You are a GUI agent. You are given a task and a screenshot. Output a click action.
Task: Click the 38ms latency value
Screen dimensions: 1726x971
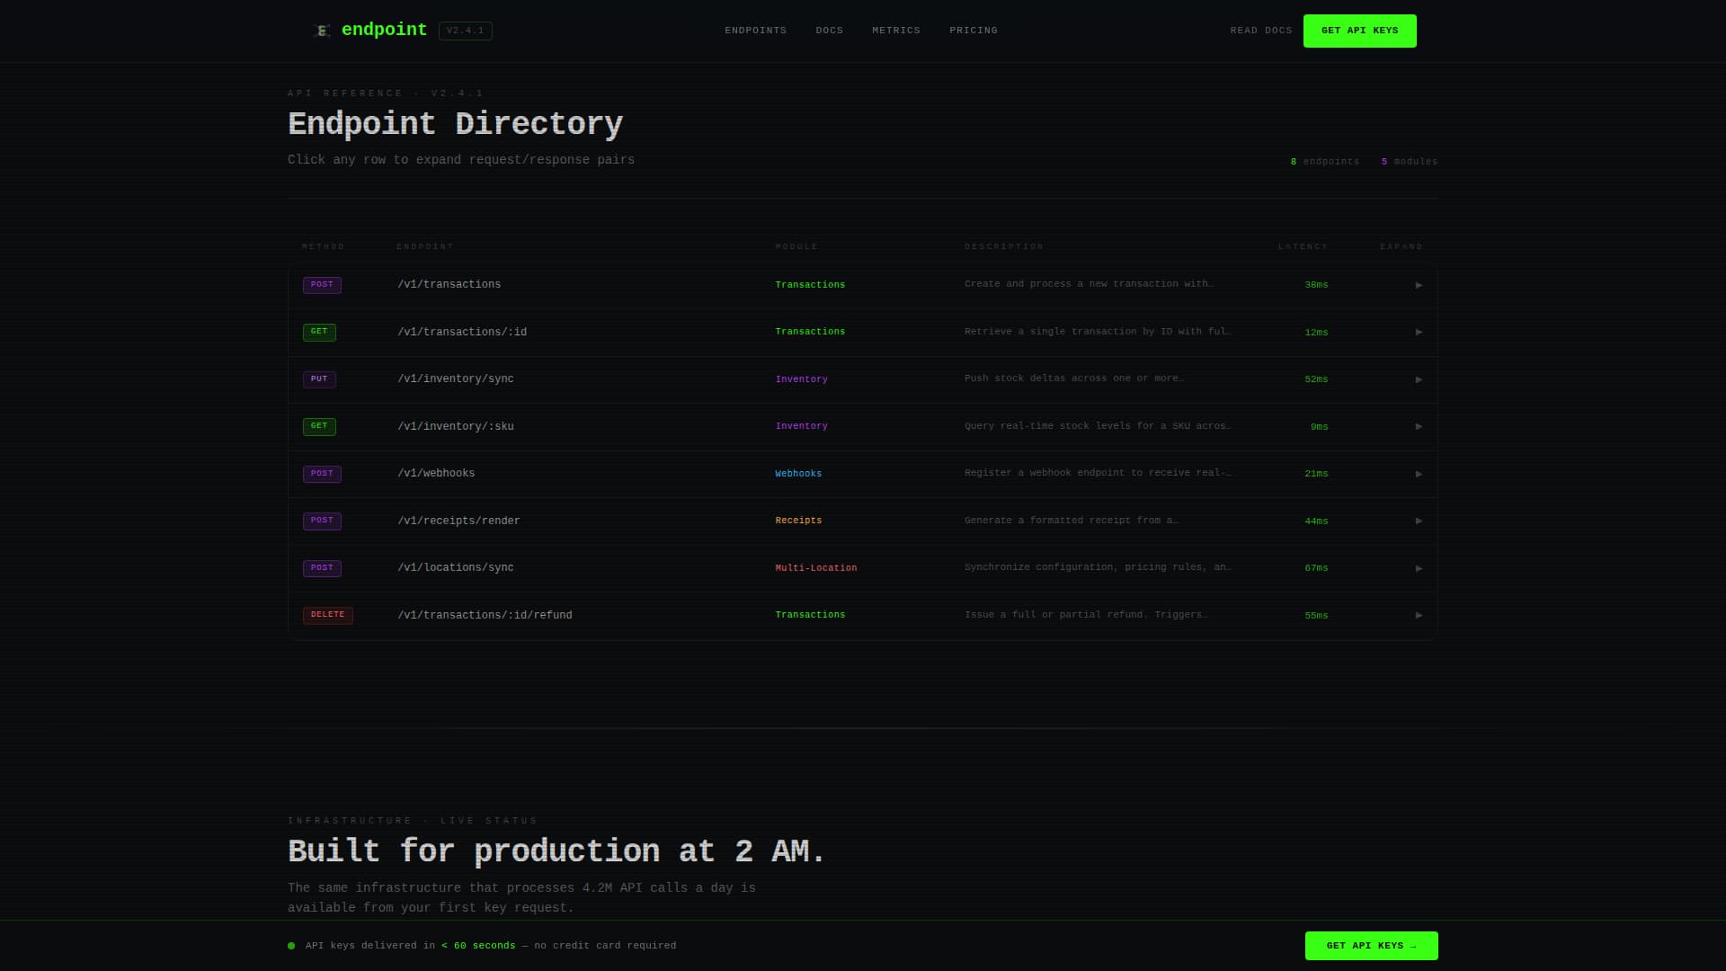tap(1316, 285)
